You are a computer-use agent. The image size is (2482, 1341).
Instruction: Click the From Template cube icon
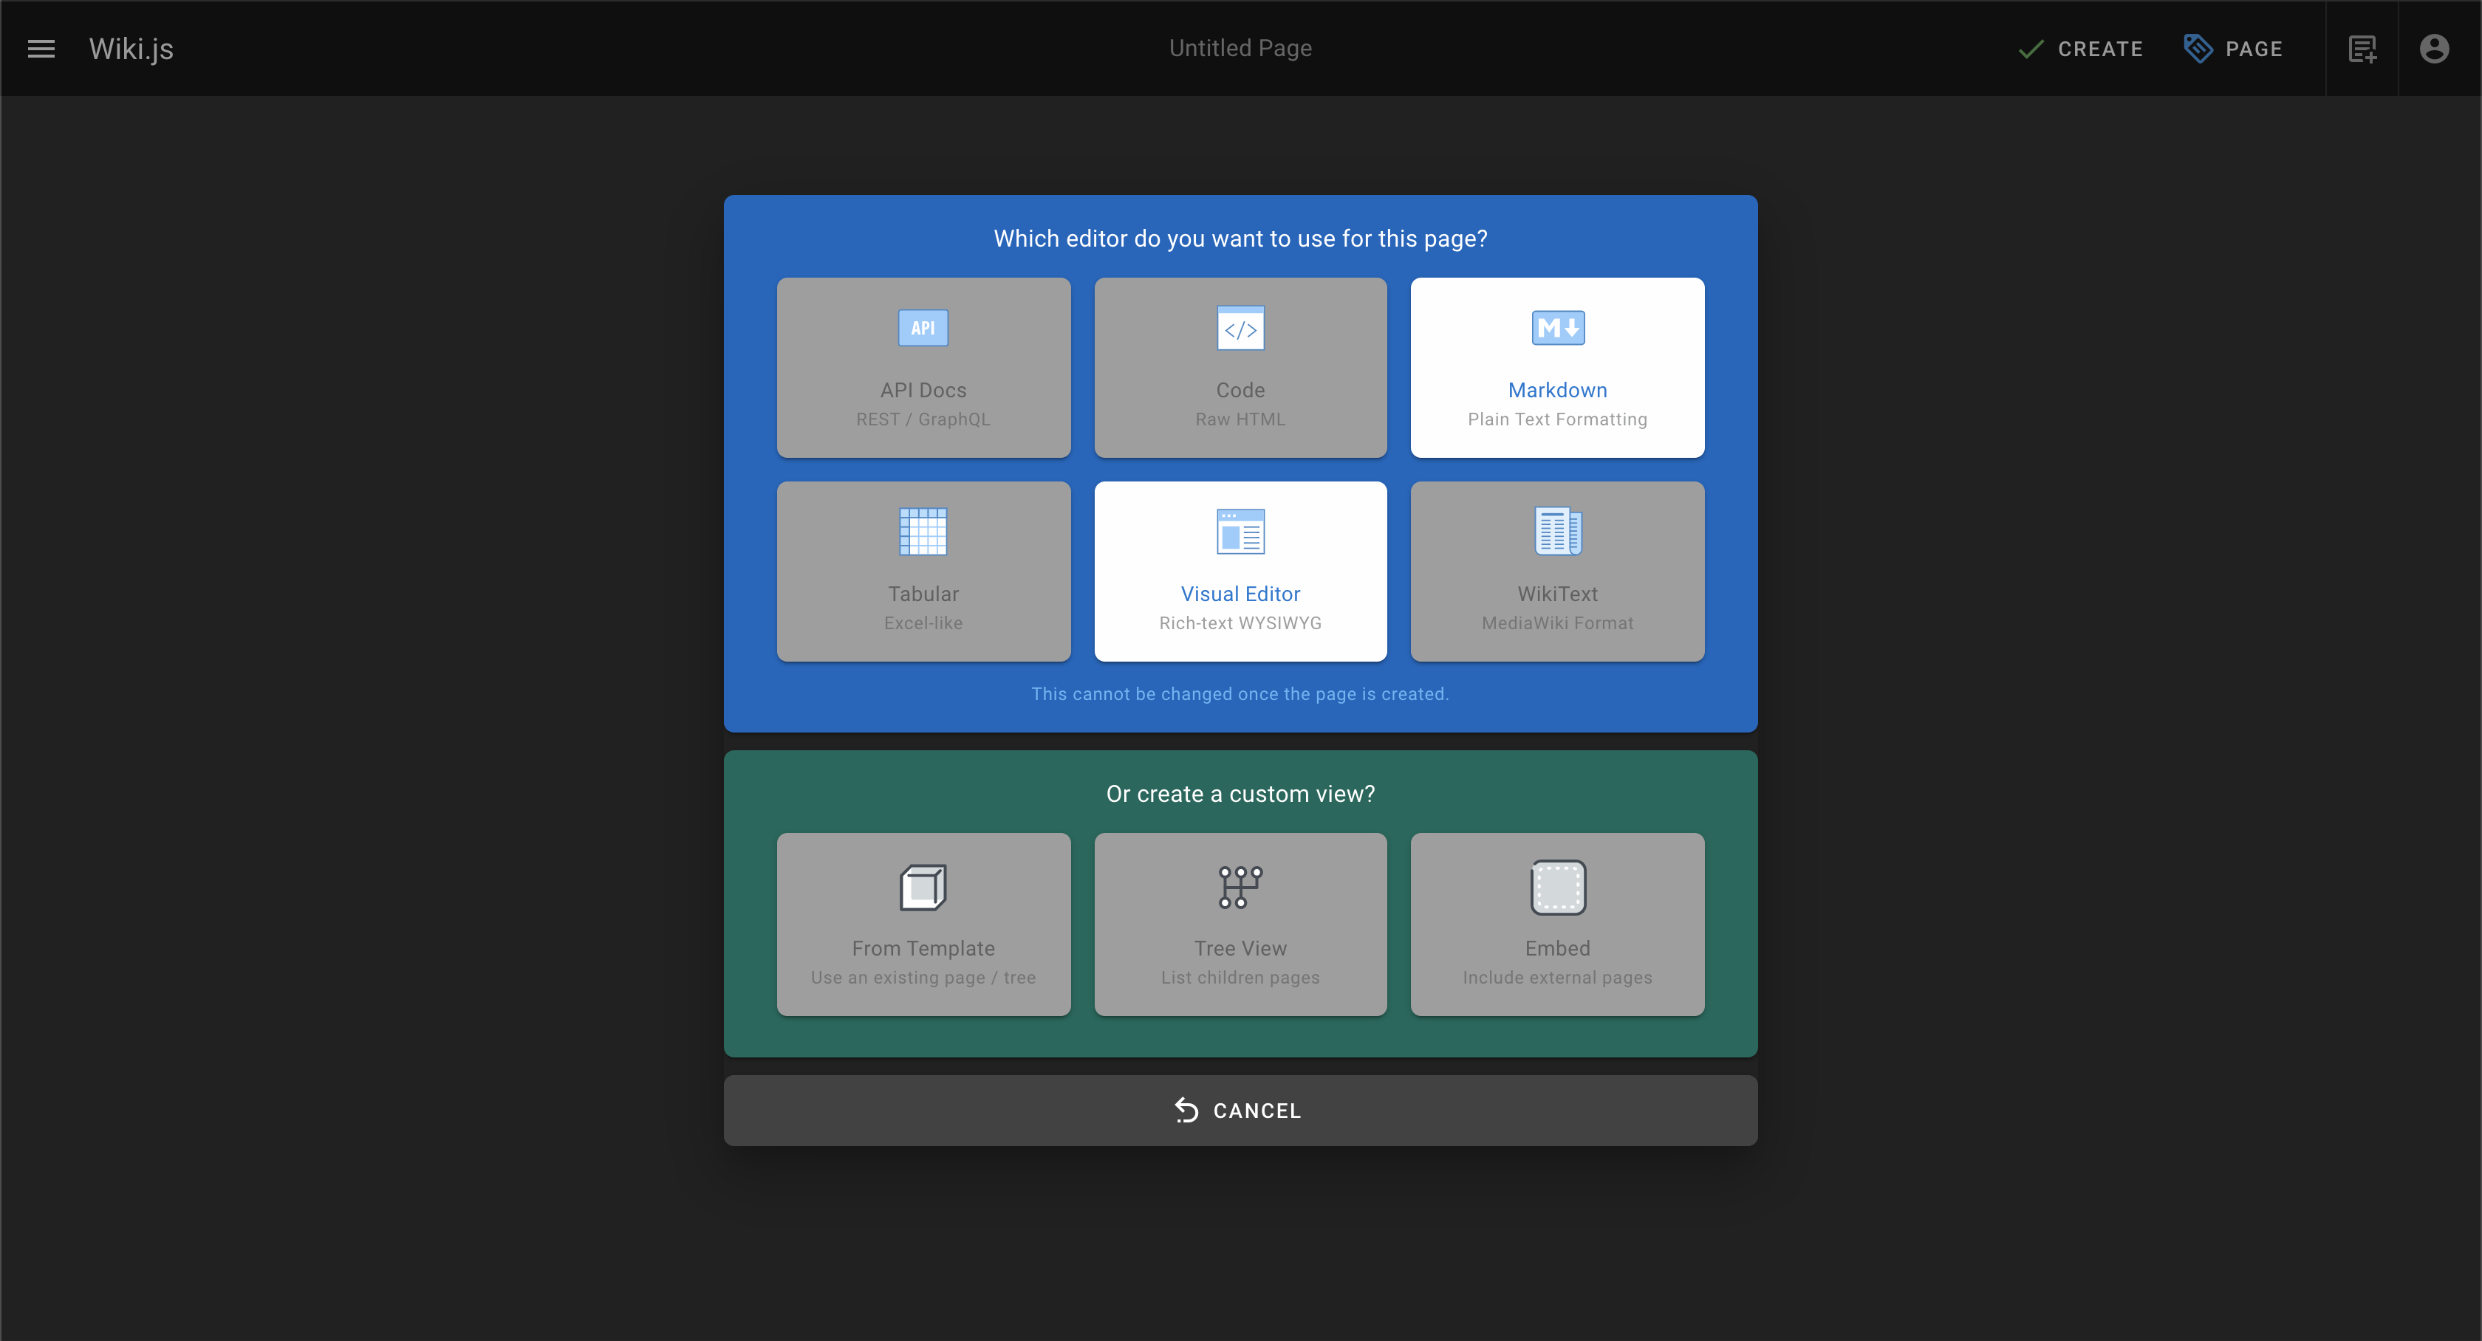(922, 888)
